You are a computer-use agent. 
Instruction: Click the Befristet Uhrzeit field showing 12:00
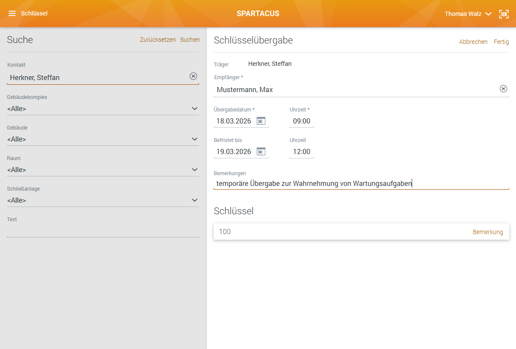[x=302, y=152]
